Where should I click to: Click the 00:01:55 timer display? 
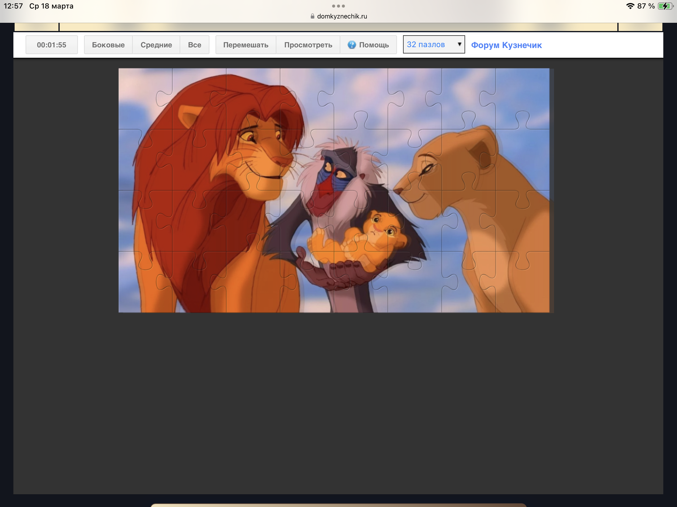tap(51, 45)
